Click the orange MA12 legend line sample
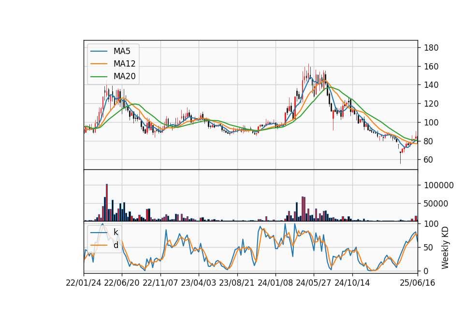This screenshot has height=333, width=464. pos(99,64)
